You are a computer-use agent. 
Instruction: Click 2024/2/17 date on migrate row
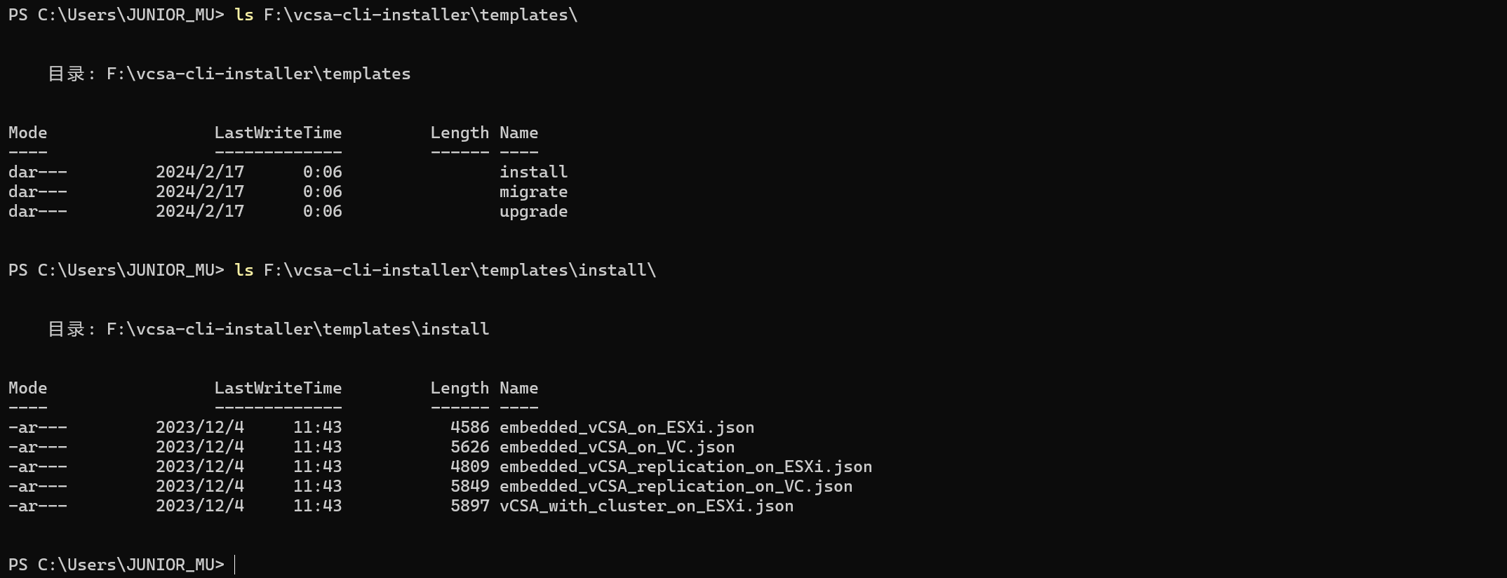click(x=200, y=191)
